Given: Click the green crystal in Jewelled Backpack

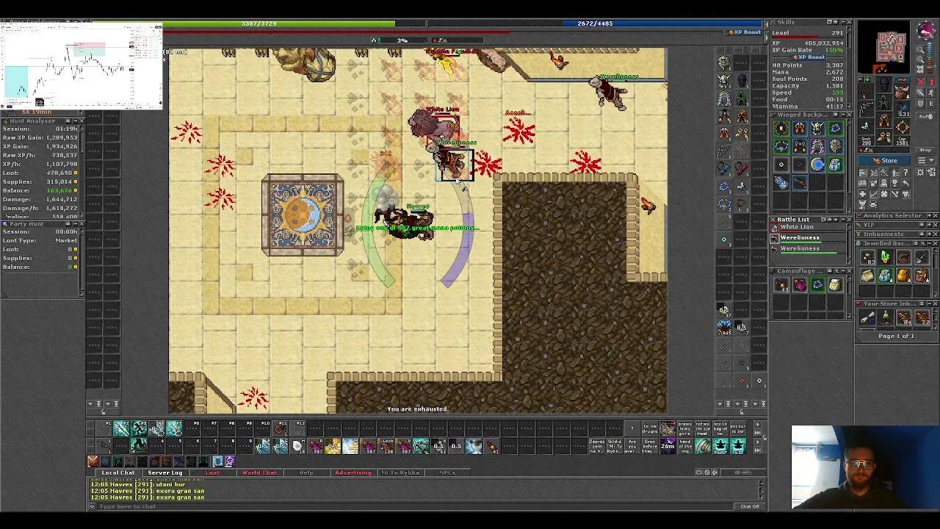Looking at the screenshot, I should 886,257.
